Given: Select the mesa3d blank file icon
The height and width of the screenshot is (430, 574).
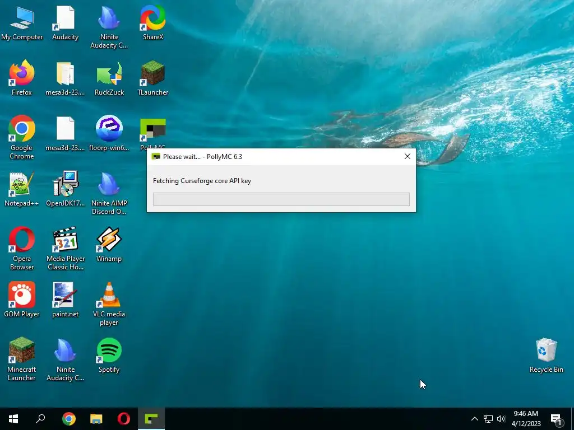Looking at the screenshot, I should coord(65,133).
